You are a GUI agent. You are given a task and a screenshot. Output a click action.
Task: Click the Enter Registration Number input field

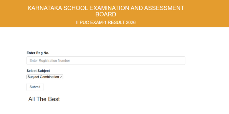click(x=106, y=61)
